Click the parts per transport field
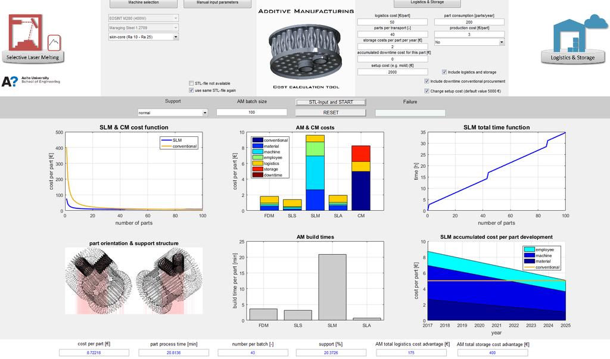This screenshot has width=610, height=359. pos(392,34)
